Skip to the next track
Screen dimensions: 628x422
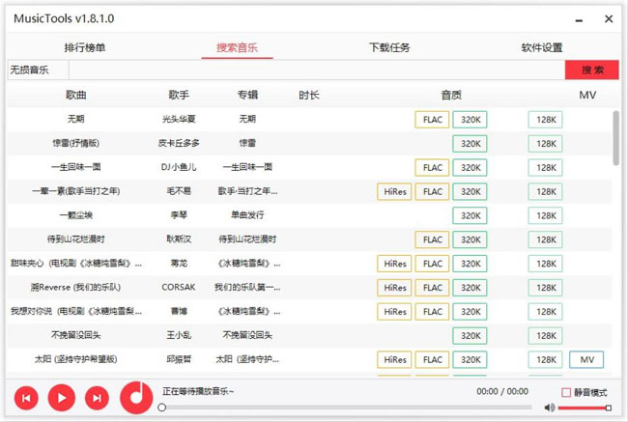pyautogui.click(x=97, y=398)
